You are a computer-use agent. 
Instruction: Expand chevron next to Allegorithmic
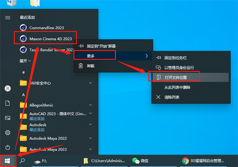[90, 105]
